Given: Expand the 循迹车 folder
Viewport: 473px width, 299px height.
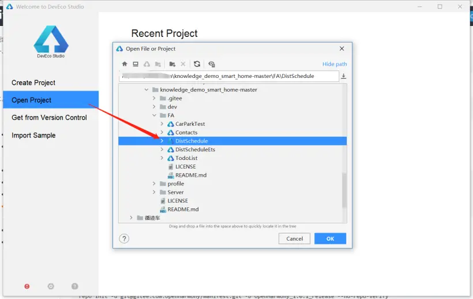Looking at the screenshot, I should pos(131,218).
